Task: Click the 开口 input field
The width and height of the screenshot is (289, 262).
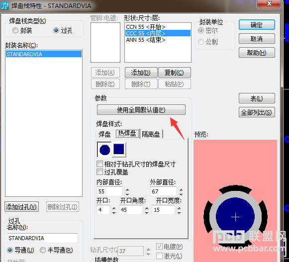Action: tap(103, 210)
